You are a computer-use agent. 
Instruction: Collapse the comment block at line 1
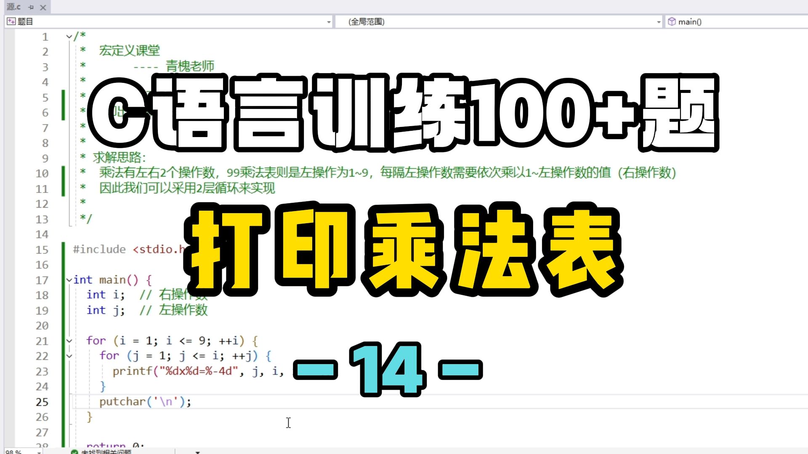69,37
